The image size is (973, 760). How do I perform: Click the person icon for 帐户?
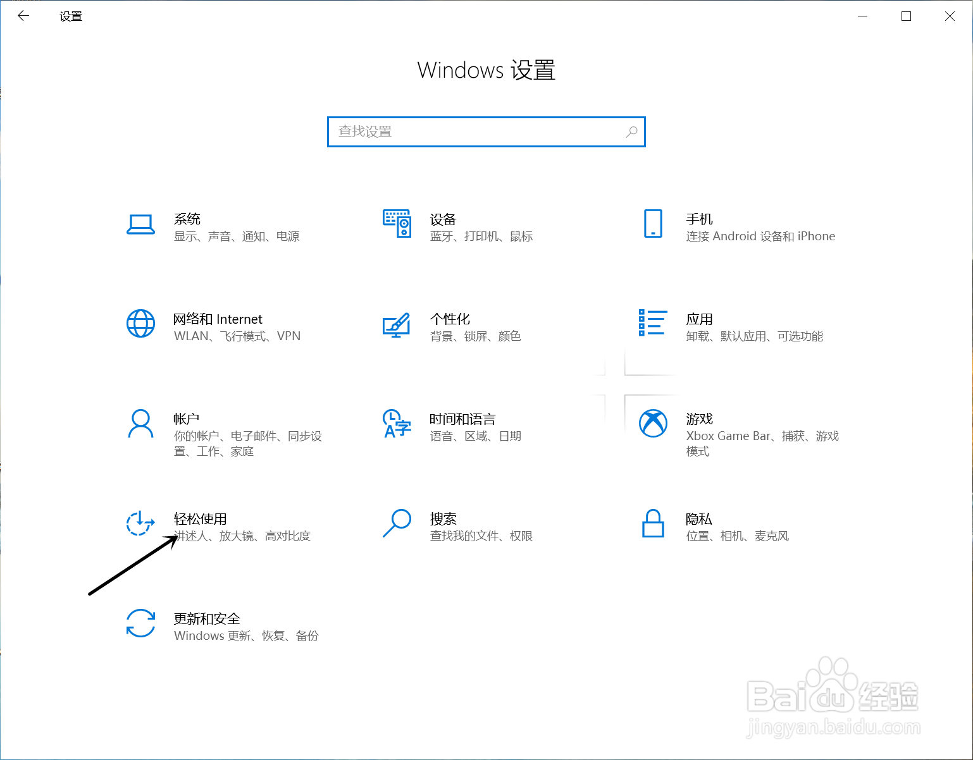140,424
